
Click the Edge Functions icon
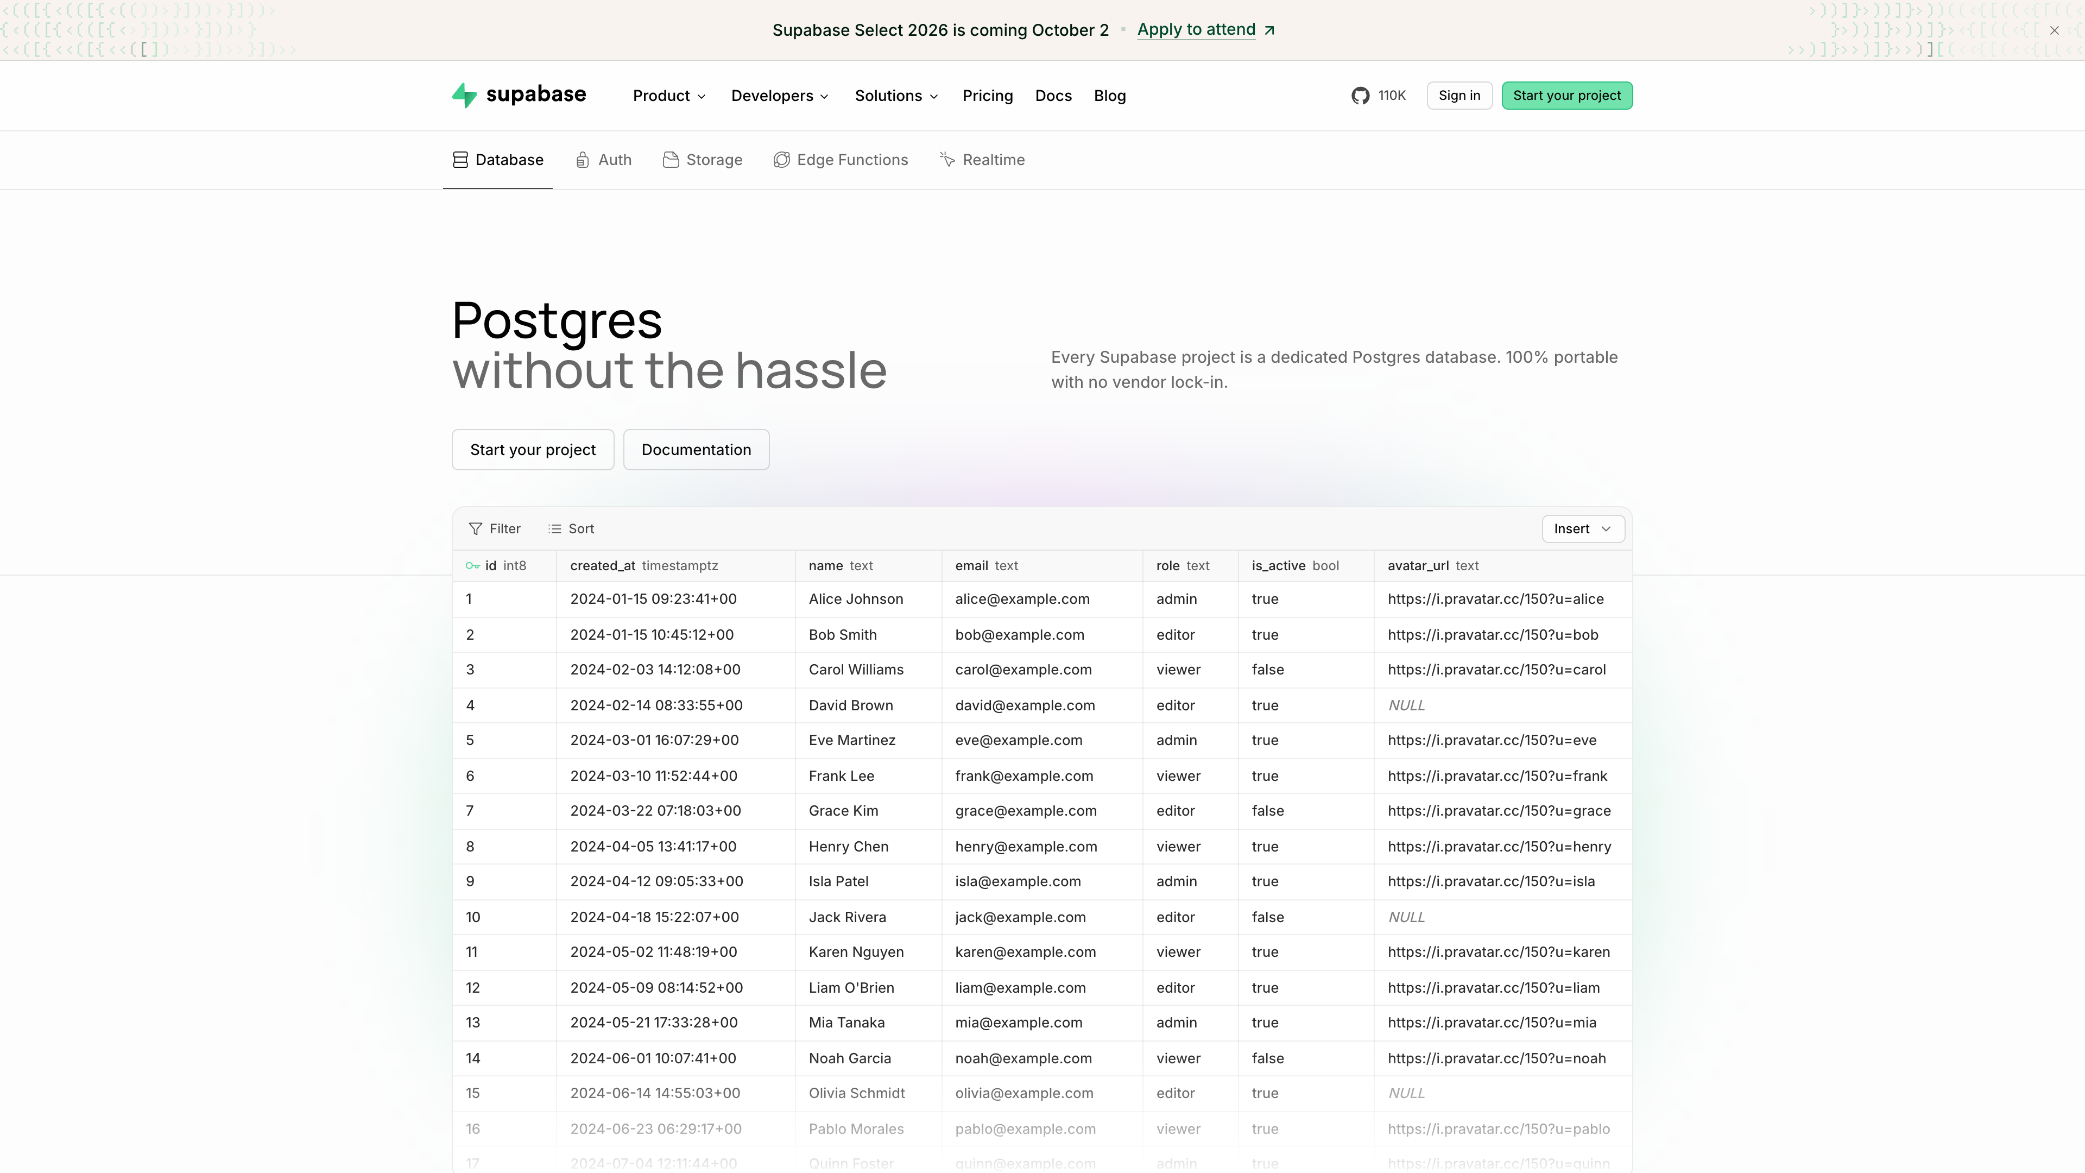pyautogui.click(x=781, y=160)
